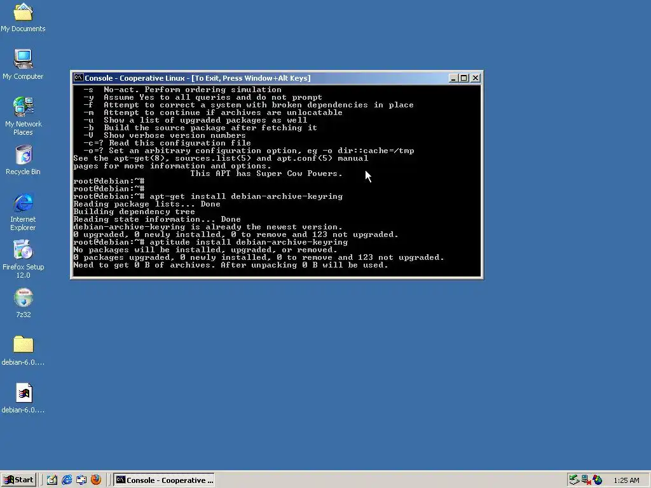
Task: Click the Console taskbar button
Action: [x=165, y=480]
